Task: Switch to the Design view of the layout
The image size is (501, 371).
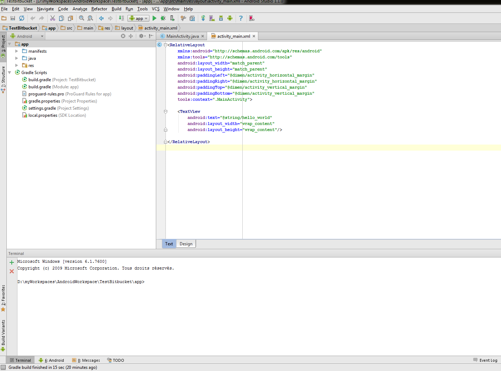Action: coord(186,244)
